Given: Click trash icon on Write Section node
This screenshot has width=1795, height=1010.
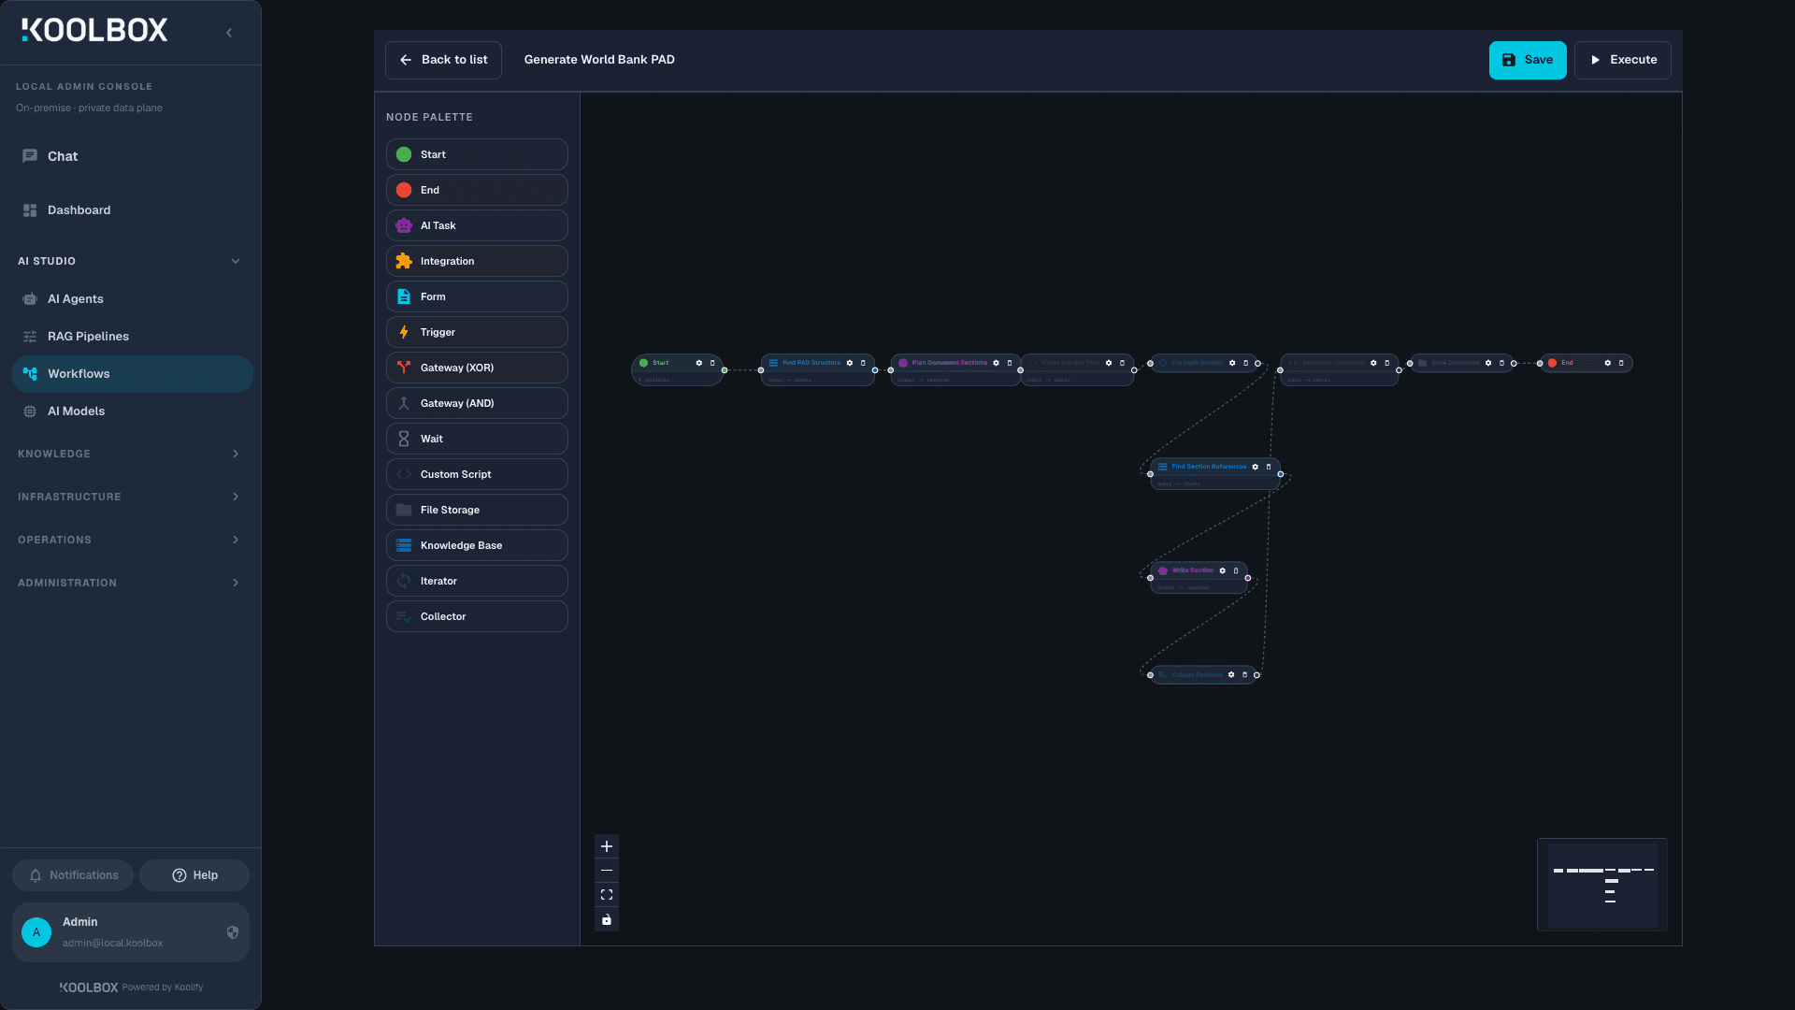Looking at the screenshot, I should [1236, 570].
